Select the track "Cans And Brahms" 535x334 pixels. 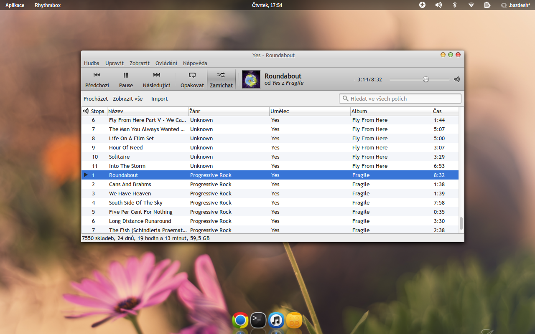pyautogui.click(x=270, y=185)
